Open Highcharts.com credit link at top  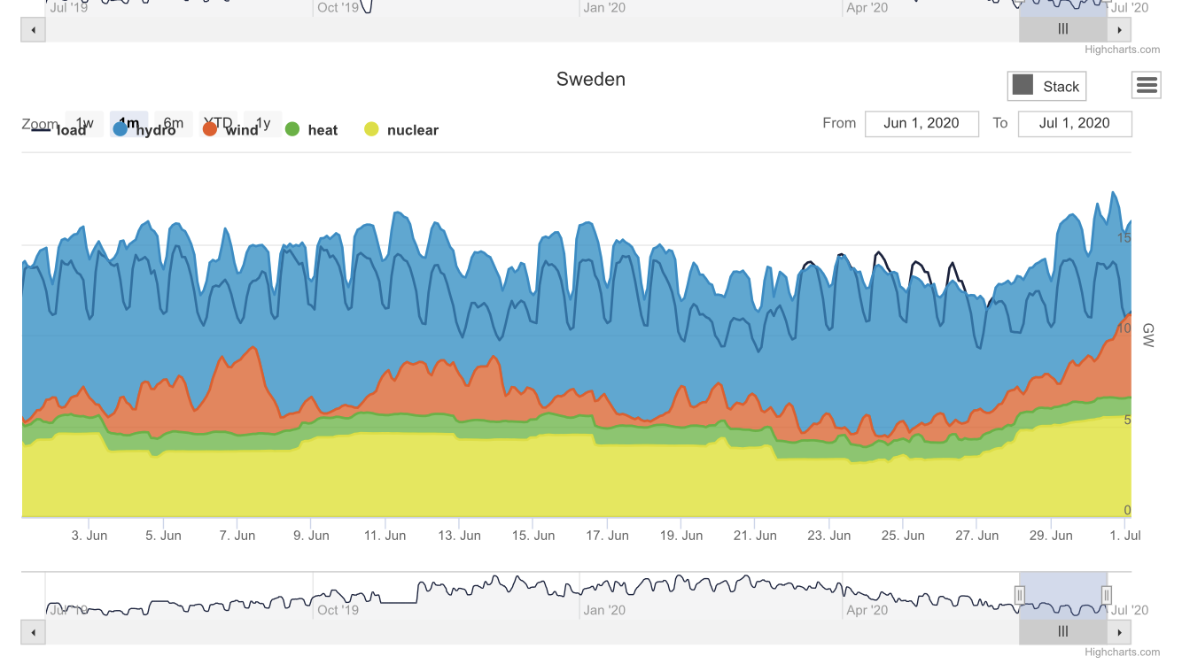pyautogui.click(x=1122, y=50)
